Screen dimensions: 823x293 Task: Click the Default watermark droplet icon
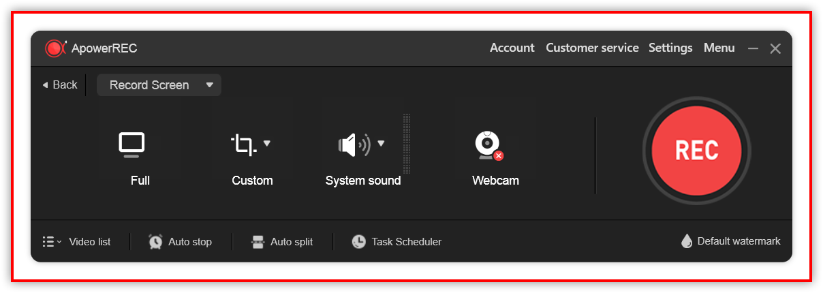pos(687,241)
